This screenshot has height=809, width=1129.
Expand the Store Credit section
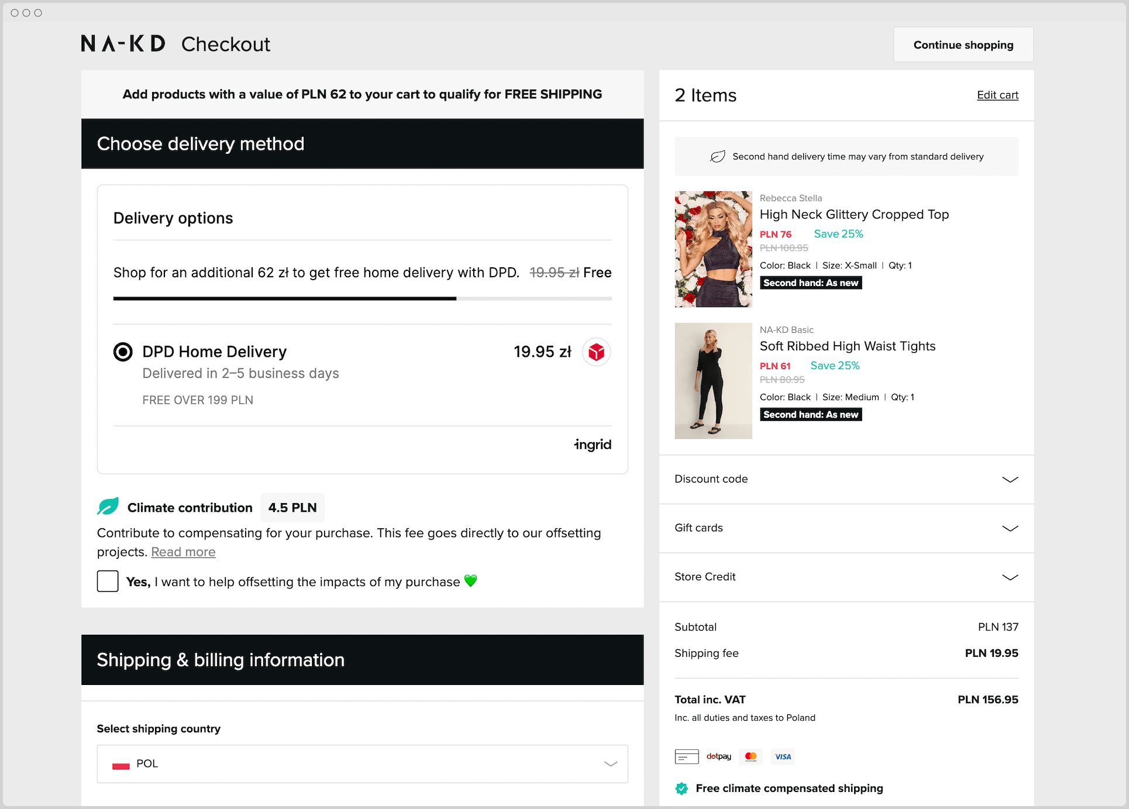click(x=846, y=577)
